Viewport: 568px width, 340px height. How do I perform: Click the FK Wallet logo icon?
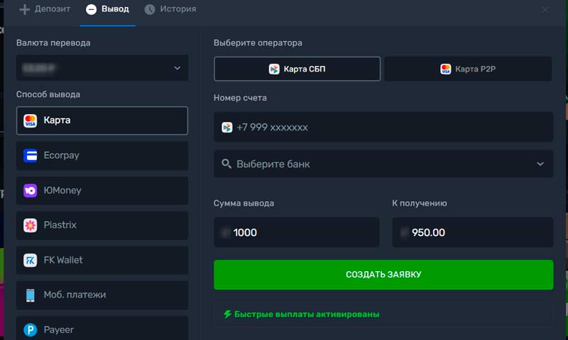pyautogui.click(x=30, y=260)
